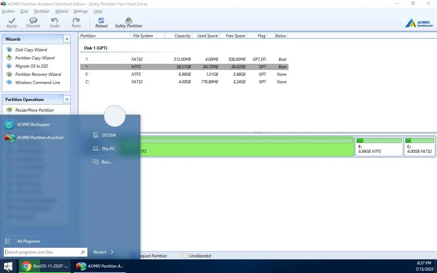Expand the Restart power options arrow
The width and height of the screenshot is (437, 273).
(x=112, y=252)
